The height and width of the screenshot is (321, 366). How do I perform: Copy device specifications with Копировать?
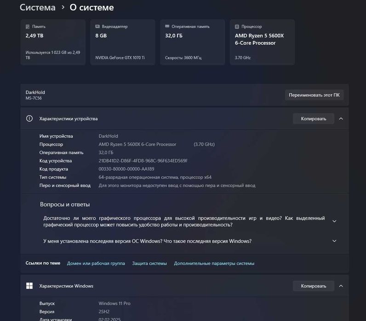(x=314, y=118)
